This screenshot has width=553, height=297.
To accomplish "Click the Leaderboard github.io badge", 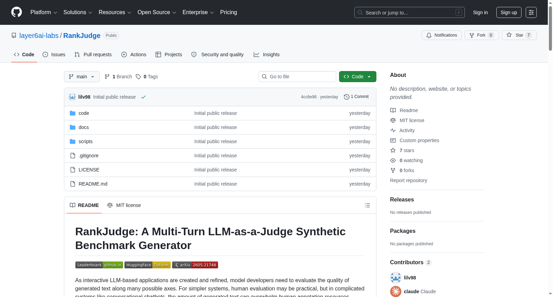I will 99,265.
